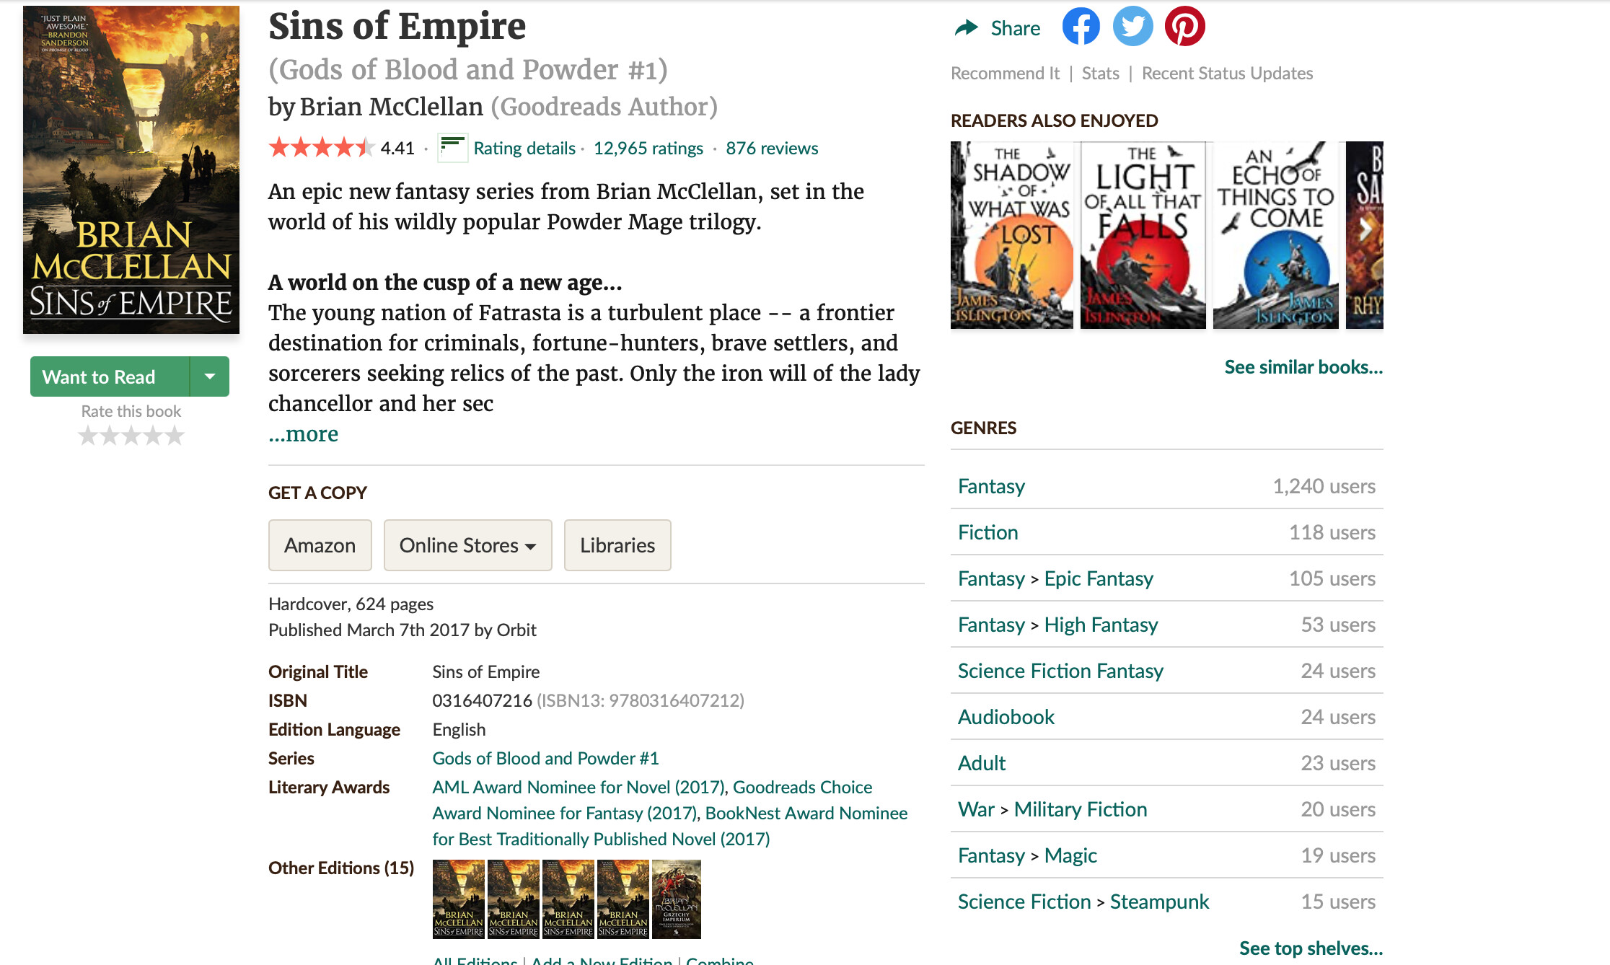
Task: Open the Magic genre link
Action: tap(1070, 855)
